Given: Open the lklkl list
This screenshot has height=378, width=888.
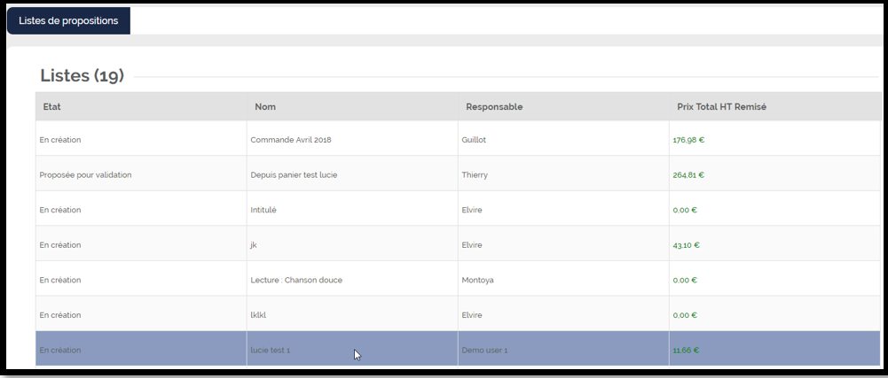Looking at the screenshot, I should point(258,315).
